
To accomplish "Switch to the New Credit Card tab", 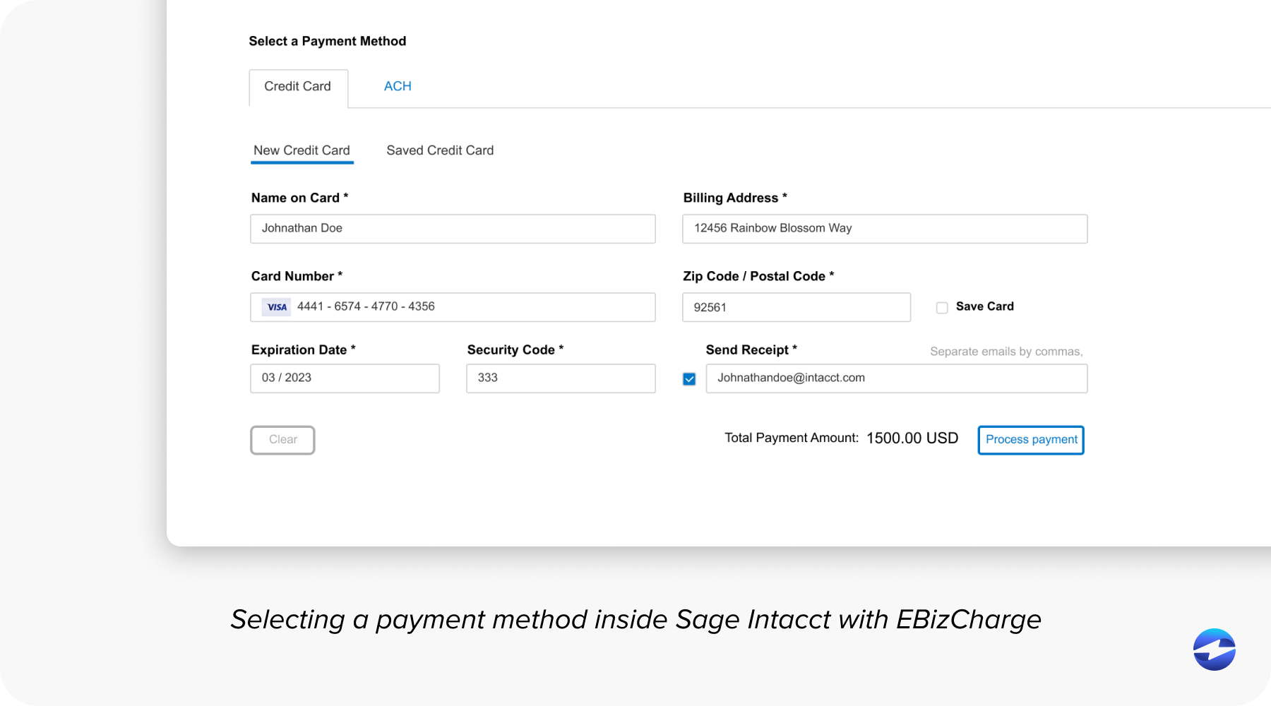I will 302,150.
